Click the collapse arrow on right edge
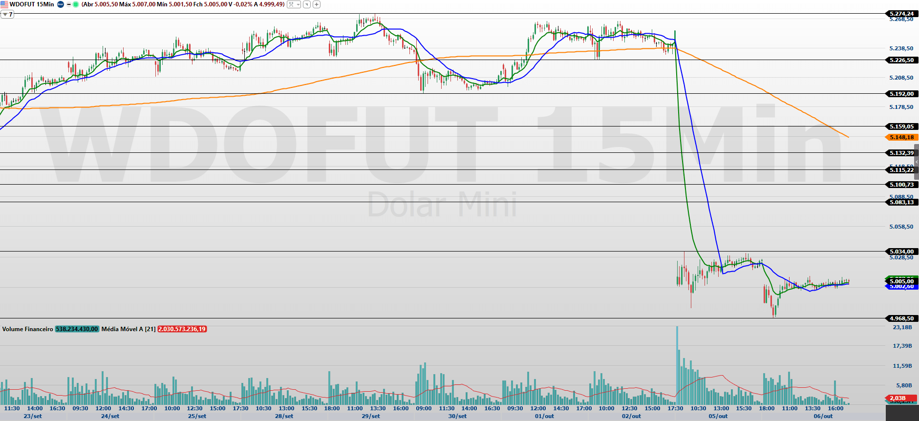The height and width of the screenshot is (421, 919). [x=917, y=162]
